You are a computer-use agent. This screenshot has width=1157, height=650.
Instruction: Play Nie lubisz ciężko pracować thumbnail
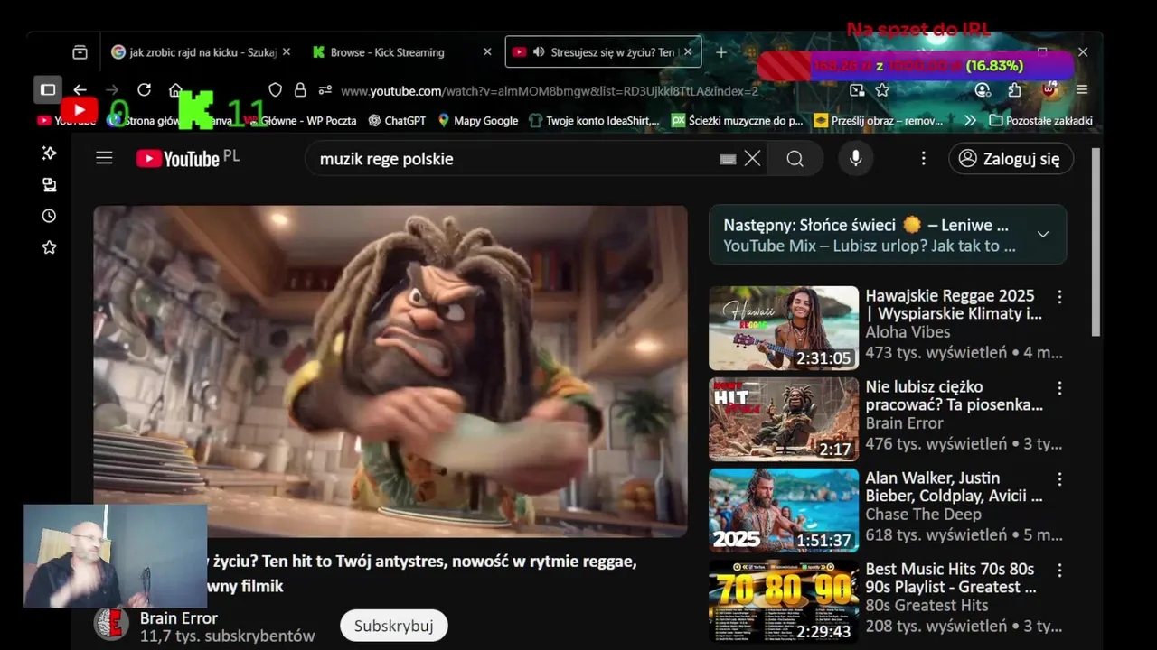point(784,419)
